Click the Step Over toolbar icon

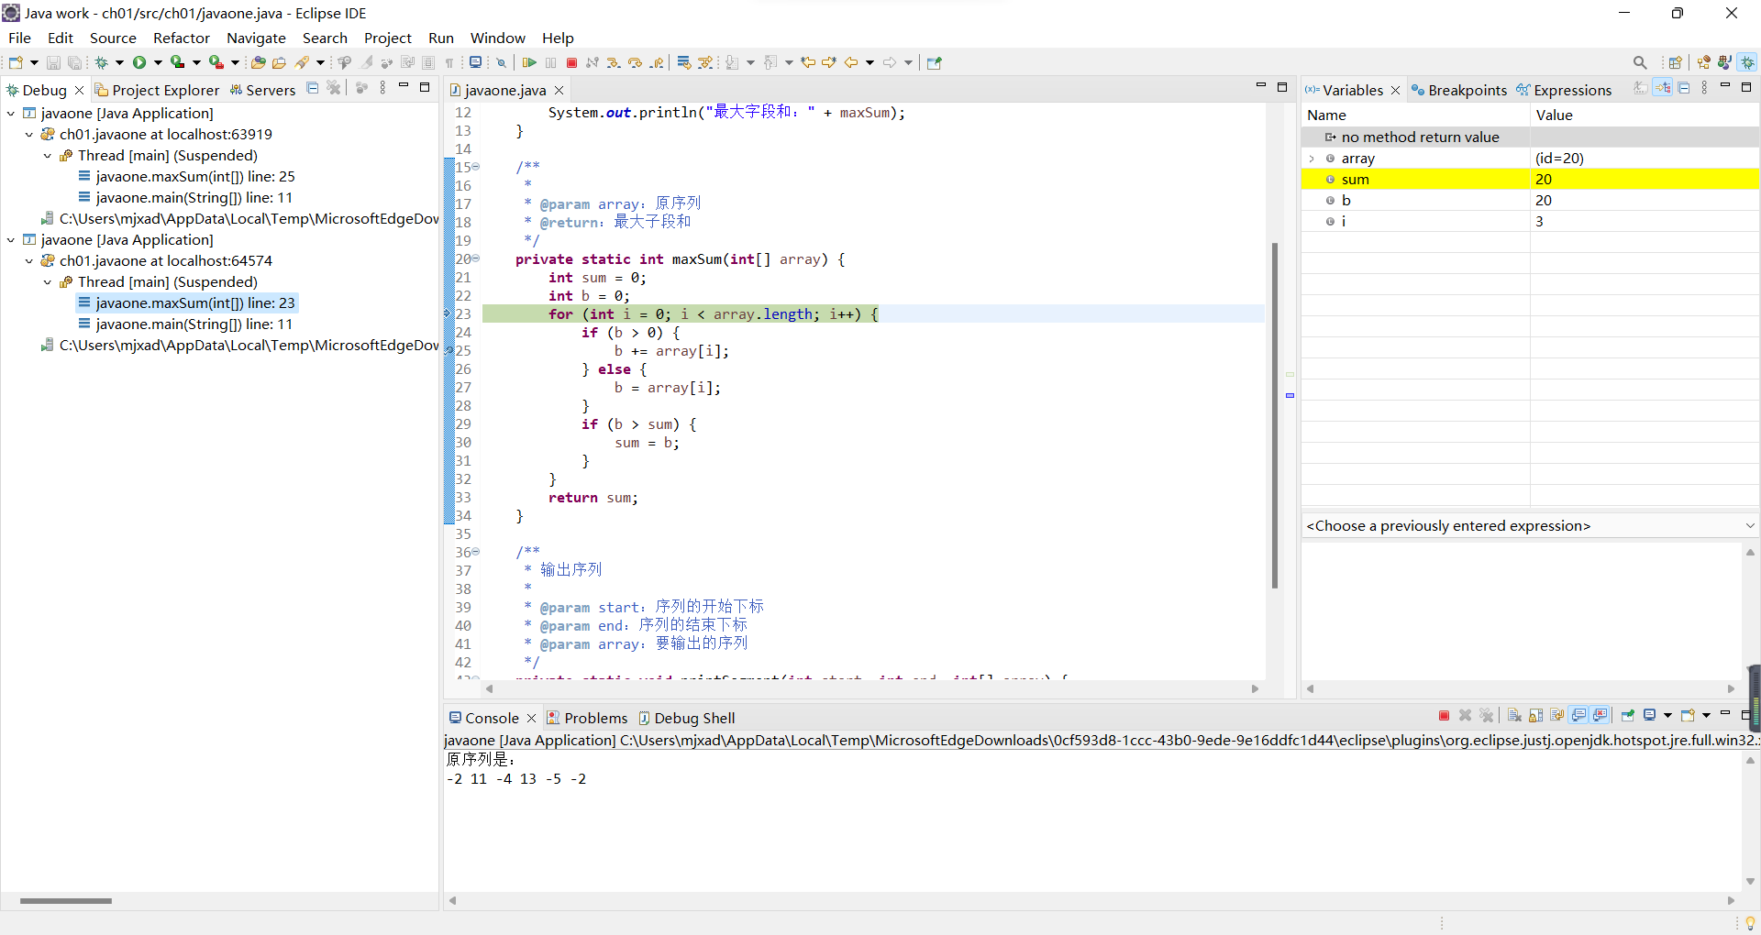[635, 62]
